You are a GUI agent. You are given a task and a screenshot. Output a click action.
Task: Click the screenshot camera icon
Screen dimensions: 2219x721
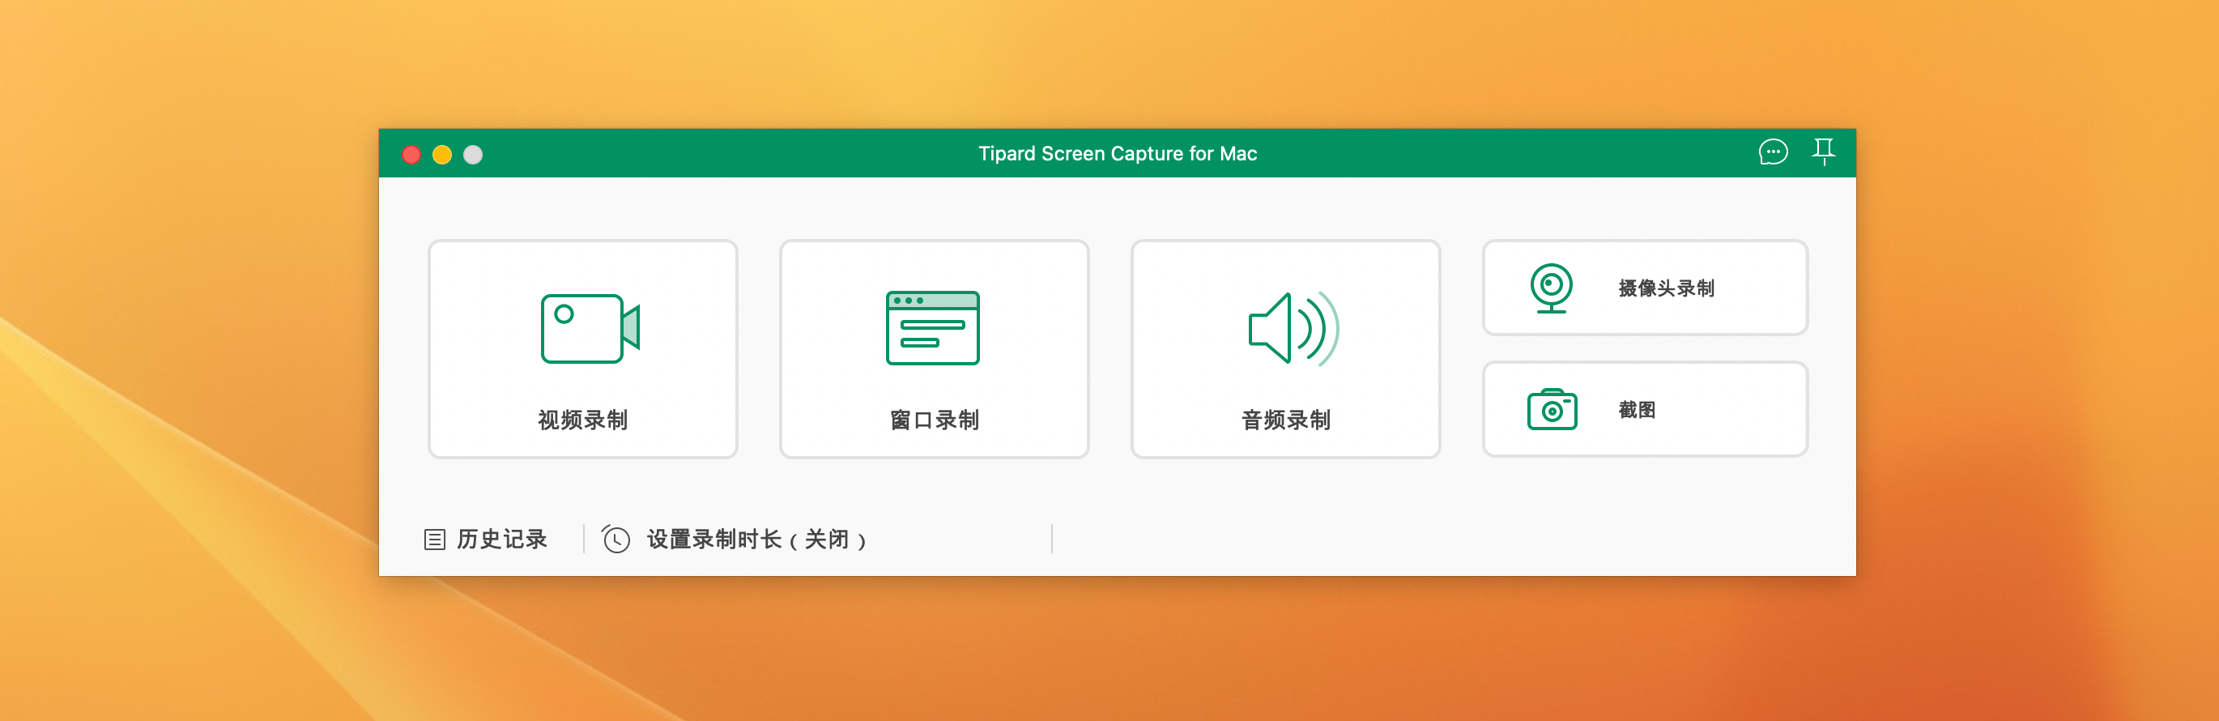click(x=1551, y=410)
